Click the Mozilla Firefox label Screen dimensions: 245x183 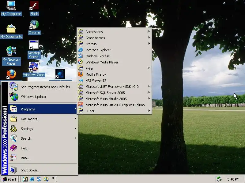coord(96,74)
